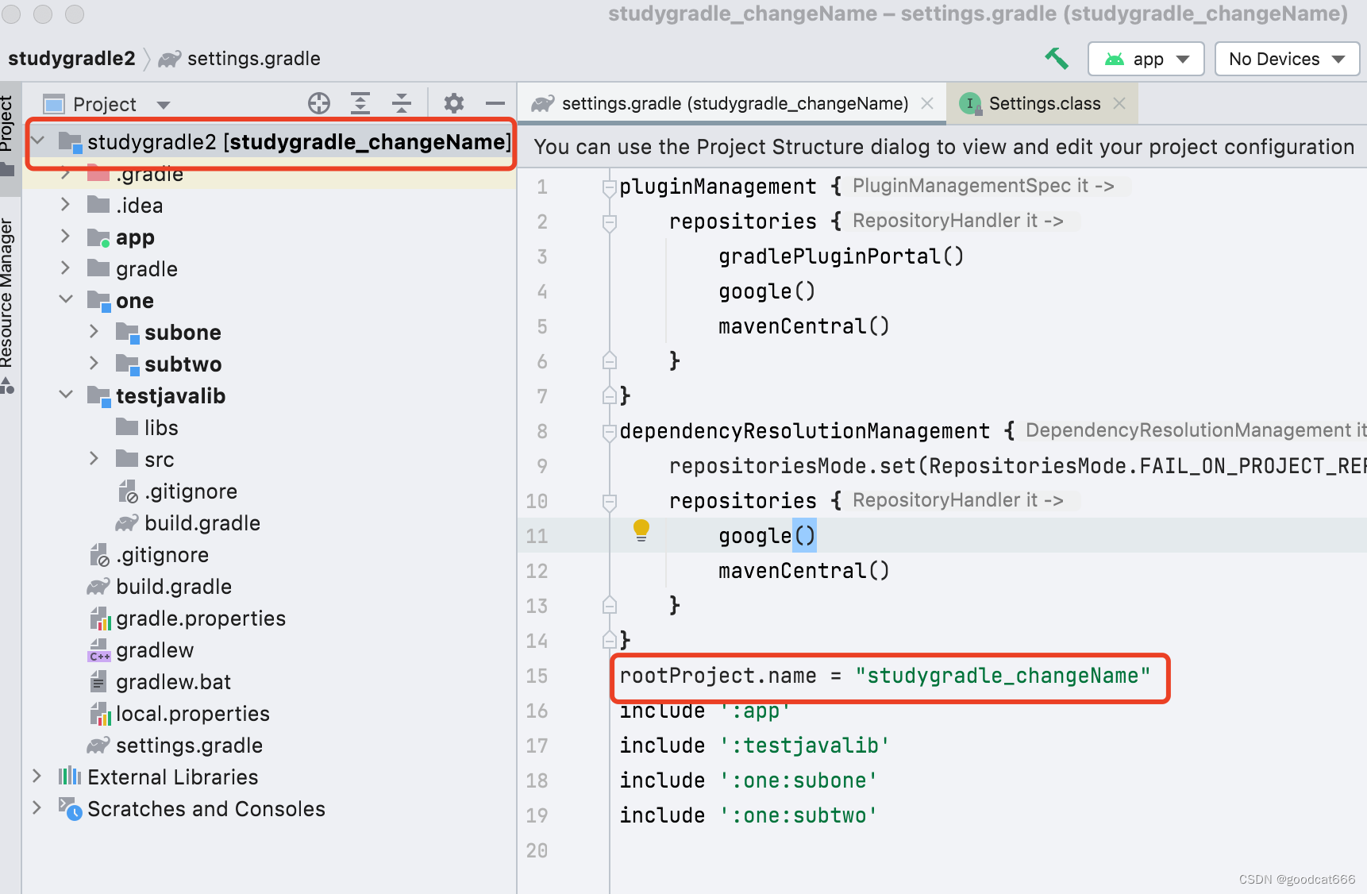This screenshot has height=894, width=1367.
Task: Expand External Libraries node
Action: (37, 776)
